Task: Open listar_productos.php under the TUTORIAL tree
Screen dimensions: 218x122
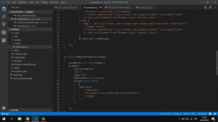Action: click(23, 78)
